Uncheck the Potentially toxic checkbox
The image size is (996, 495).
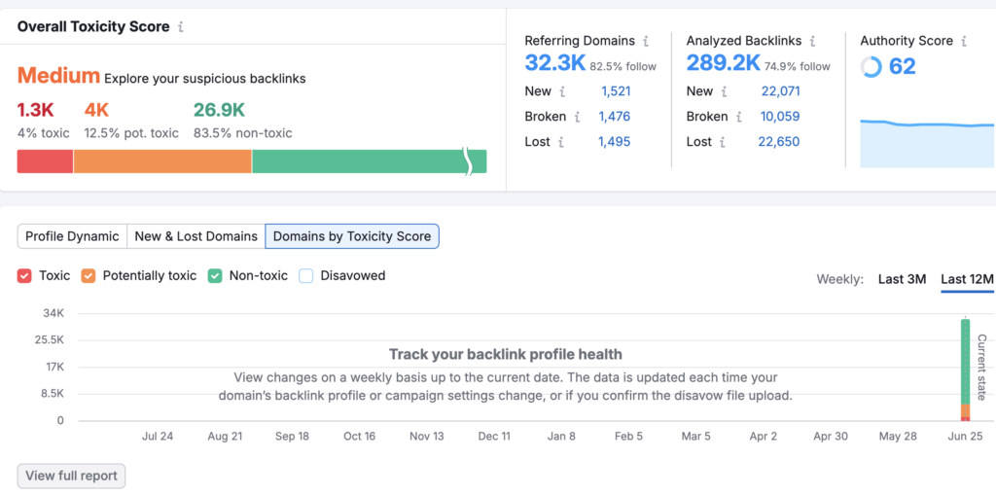89,276
